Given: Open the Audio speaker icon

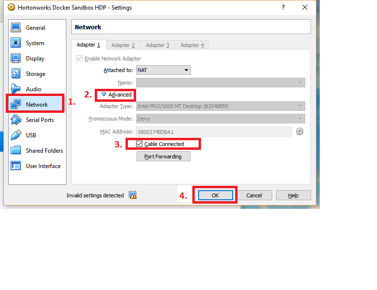Looking at the screenshot, I should point(15,89).
